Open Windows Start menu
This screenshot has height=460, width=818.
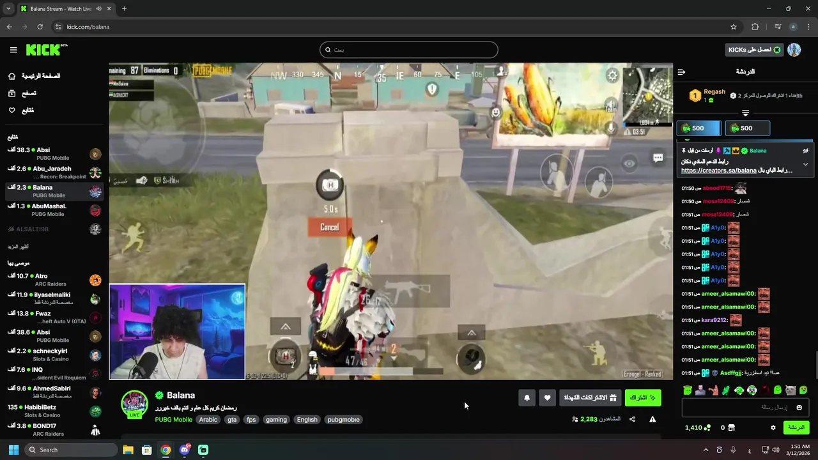[x=13, y=450]
